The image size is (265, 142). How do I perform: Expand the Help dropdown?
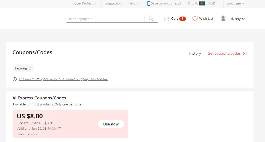click(x=134, y=3)
